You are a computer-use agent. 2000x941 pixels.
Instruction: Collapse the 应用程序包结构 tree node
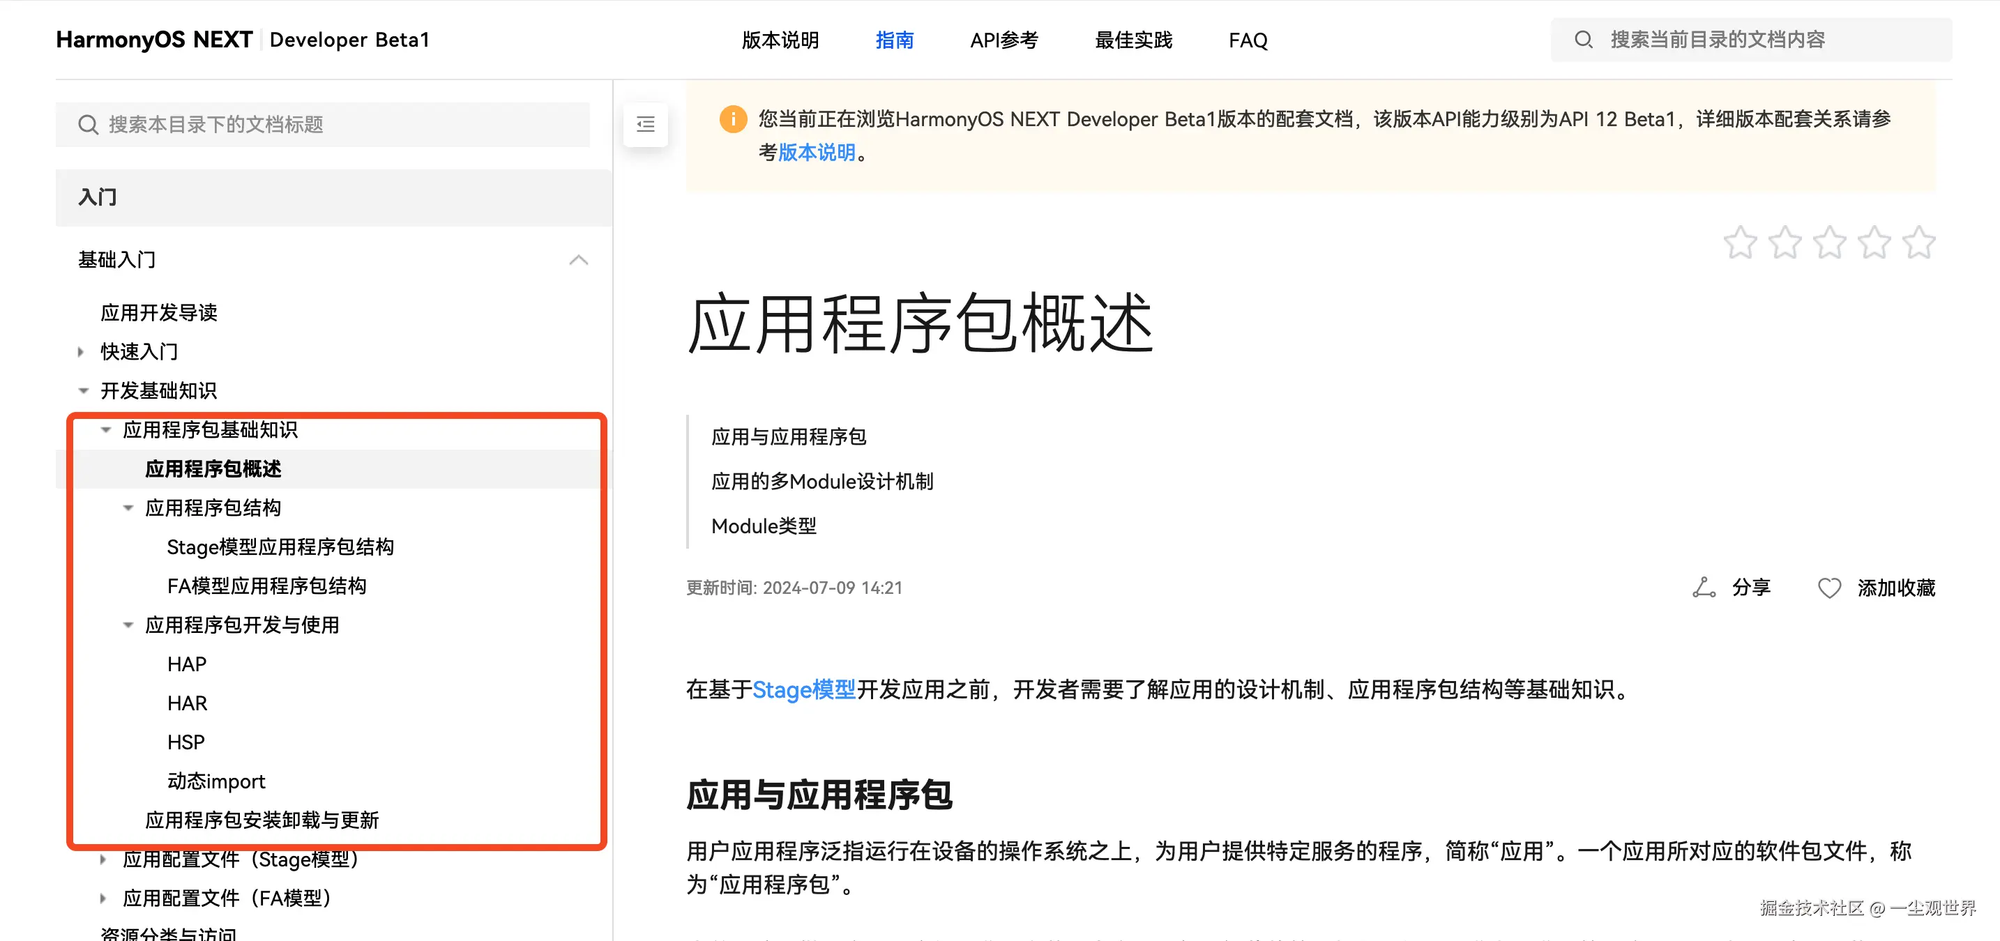[129, 508]
